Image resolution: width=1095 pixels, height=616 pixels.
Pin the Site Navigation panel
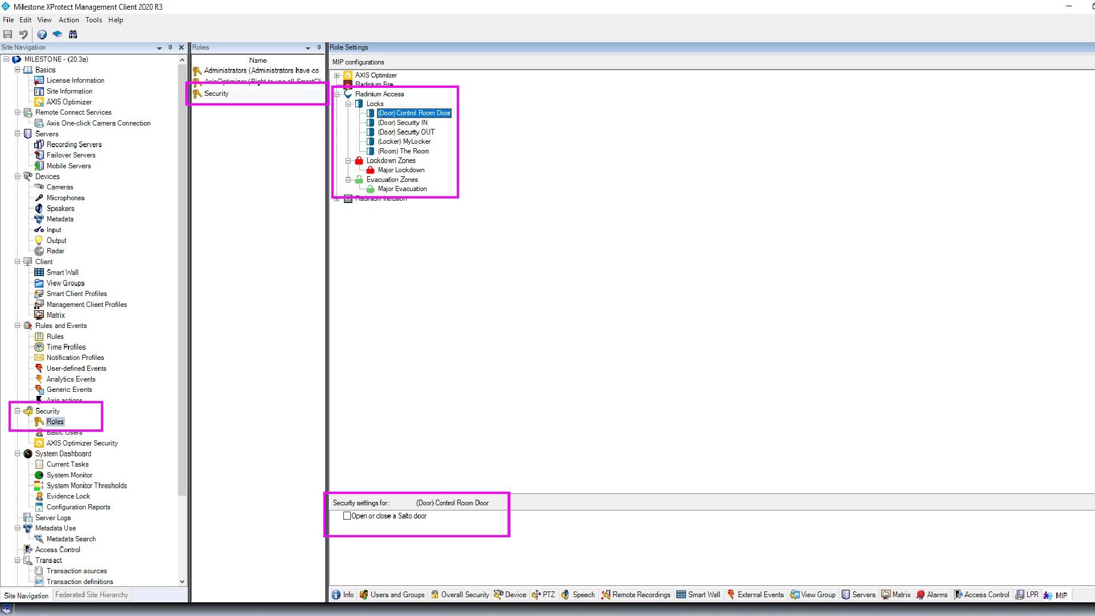point(170,47)
